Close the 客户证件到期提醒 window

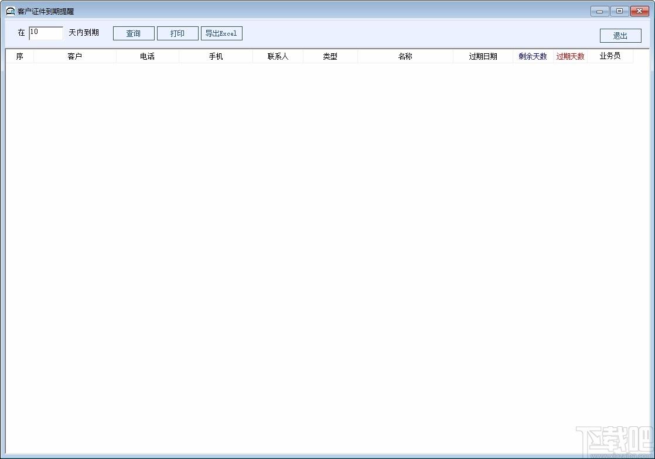pos(640,11)
